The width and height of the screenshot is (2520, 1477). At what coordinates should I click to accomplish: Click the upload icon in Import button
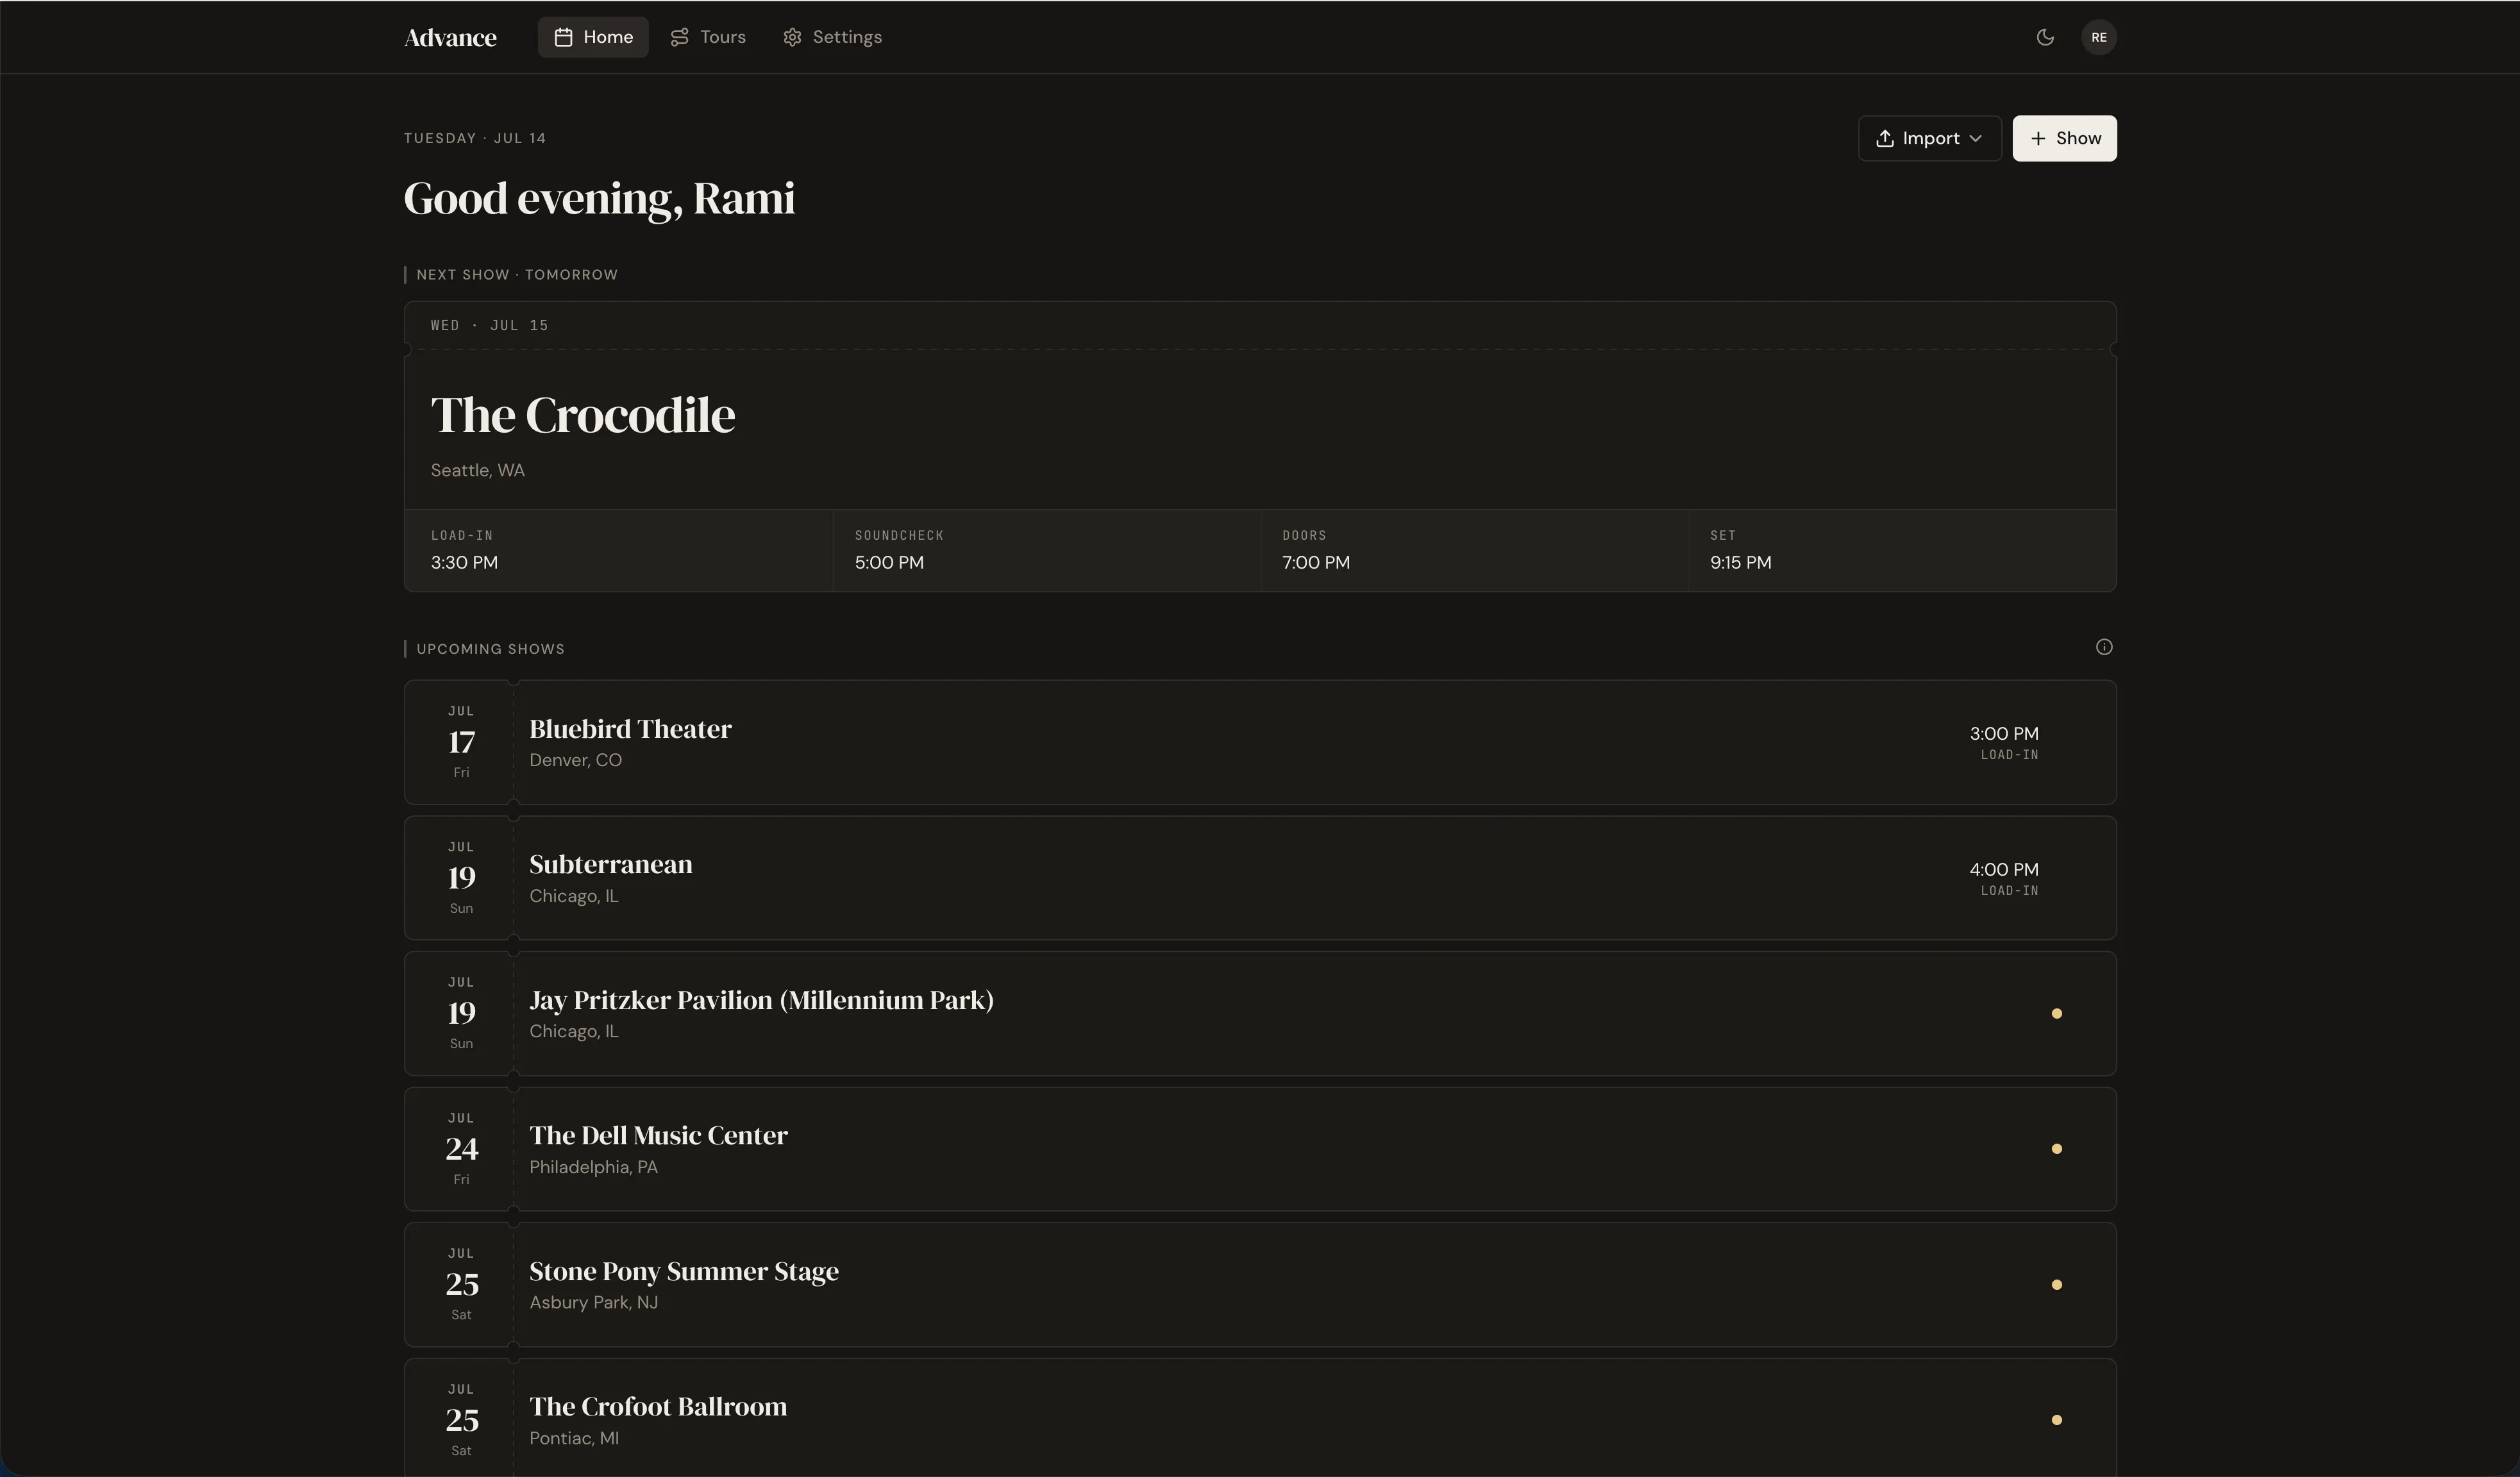[1885, 138]
